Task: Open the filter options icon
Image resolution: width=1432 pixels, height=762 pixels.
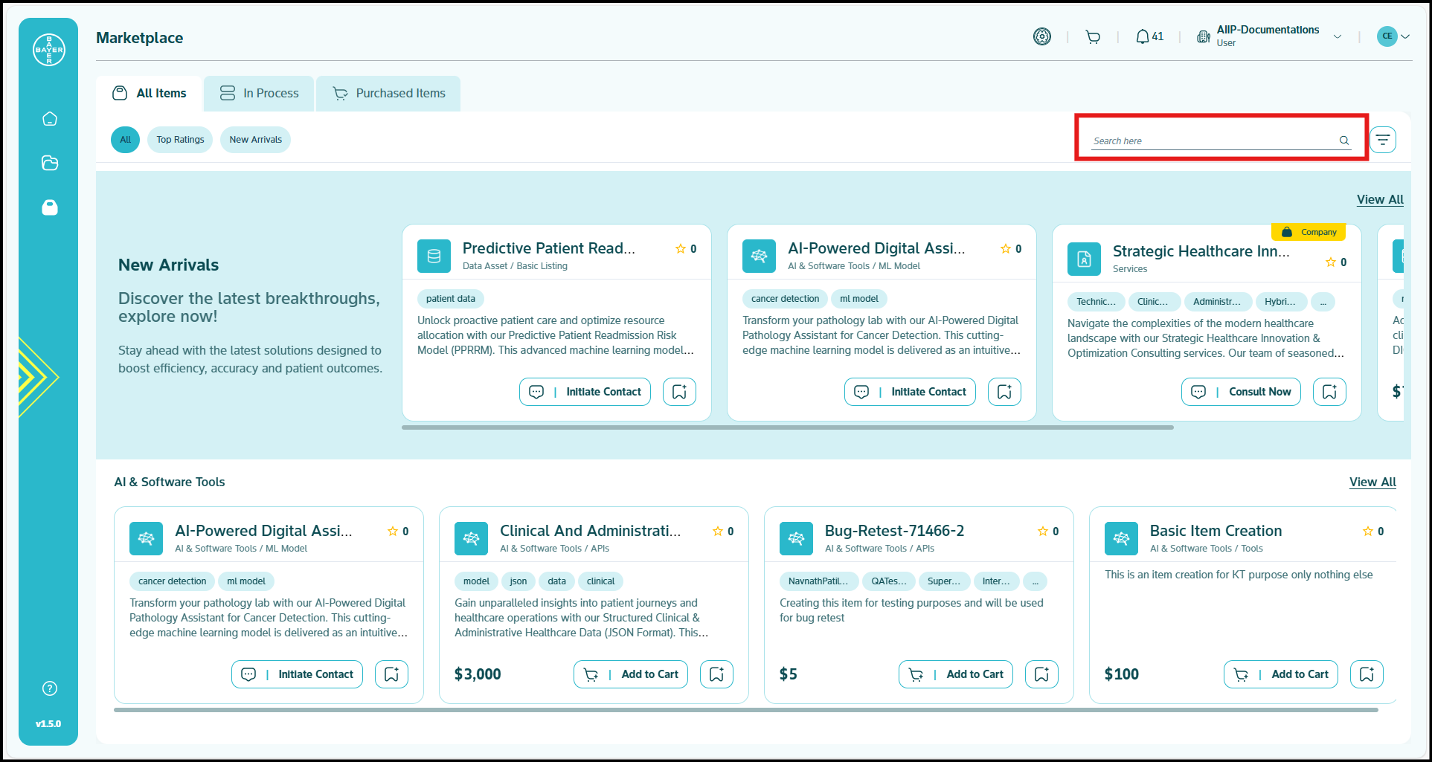Action: tap(1383, 140)
